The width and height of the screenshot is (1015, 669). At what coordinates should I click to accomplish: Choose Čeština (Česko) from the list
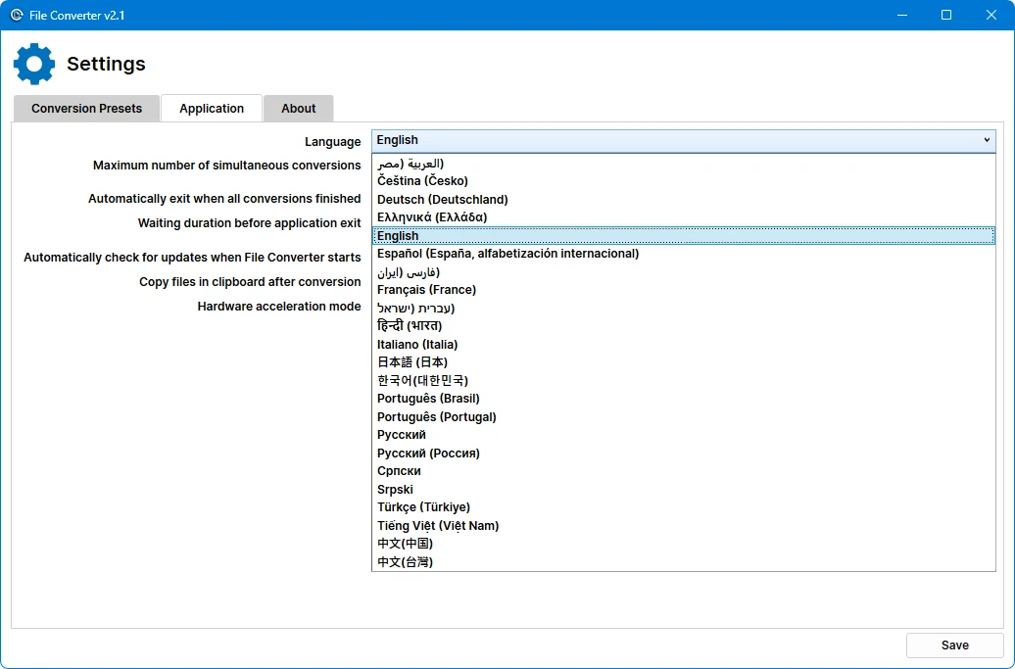tap(422, 181)
